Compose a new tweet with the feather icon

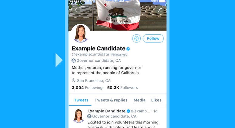click(x=159, y=10)
